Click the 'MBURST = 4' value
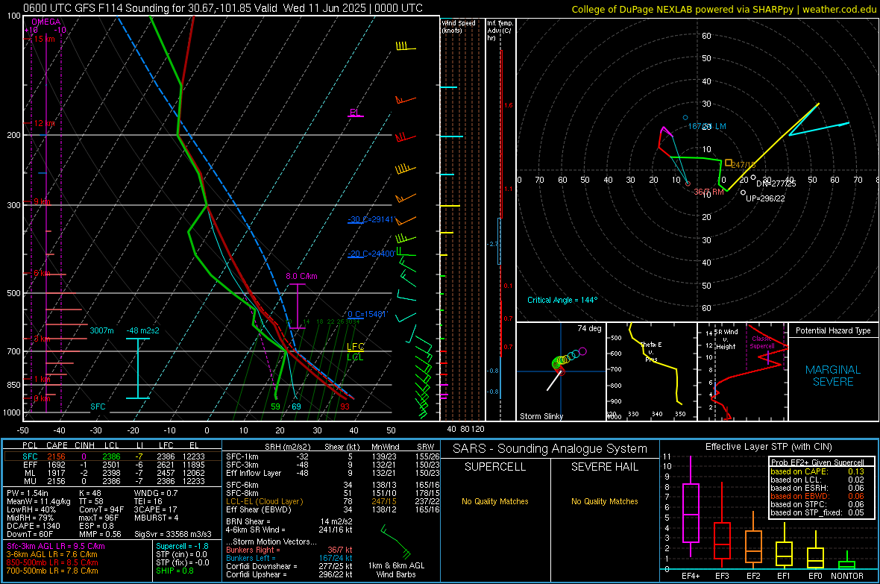Screen dimensions: 880x584 pos(156,518)
